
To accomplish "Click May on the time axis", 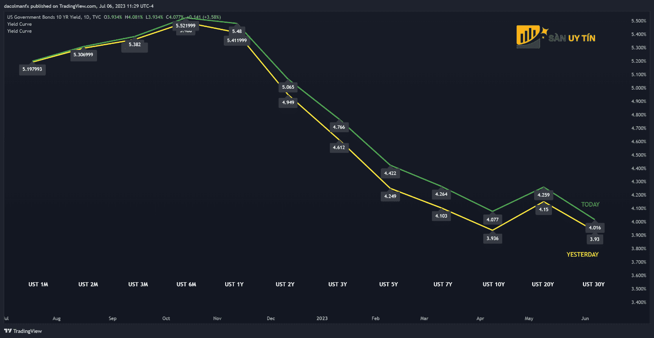I will pos(530,318).
